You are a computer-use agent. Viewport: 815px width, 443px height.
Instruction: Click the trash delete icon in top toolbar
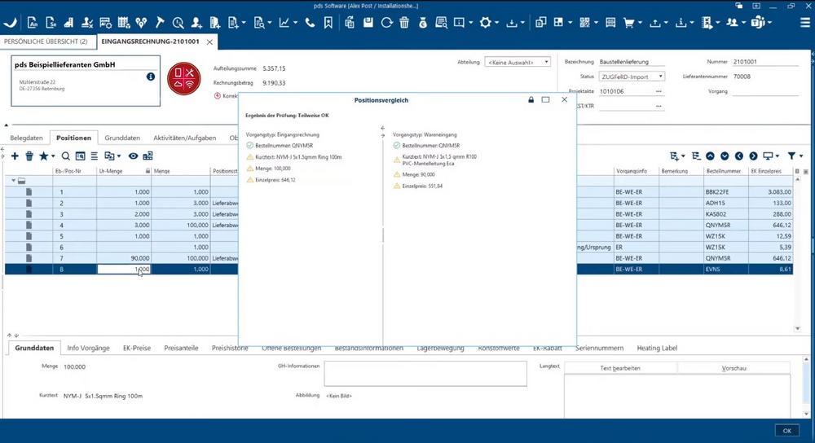coord(404,23)
